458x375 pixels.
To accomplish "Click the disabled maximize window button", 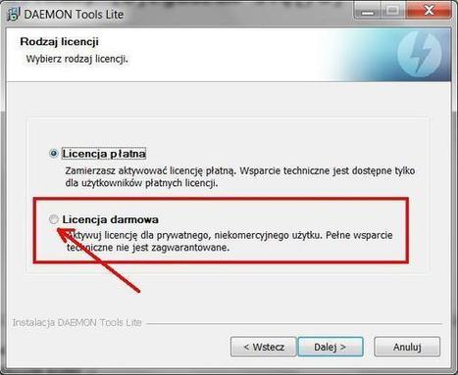I will (392, 12).
